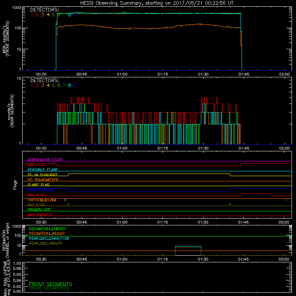This screenshot has width=296, height=296.
Task: Click the counts/s REAR SEGMENTS axis title
Action: [11, 111]
